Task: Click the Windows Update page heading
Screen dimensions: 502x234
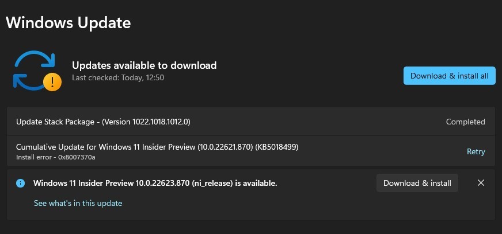Action: (x=68, y=22)
